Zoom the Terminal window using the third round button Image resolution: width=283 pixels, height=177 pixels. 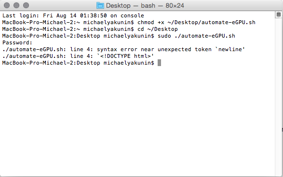pyautogui.click(x=26, y=5)
